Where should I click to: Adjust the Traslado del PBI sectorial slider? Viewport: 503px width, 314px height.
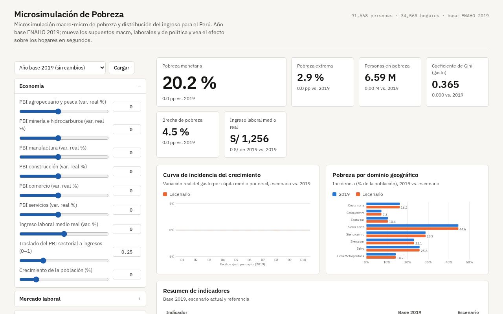pos(64,261)
